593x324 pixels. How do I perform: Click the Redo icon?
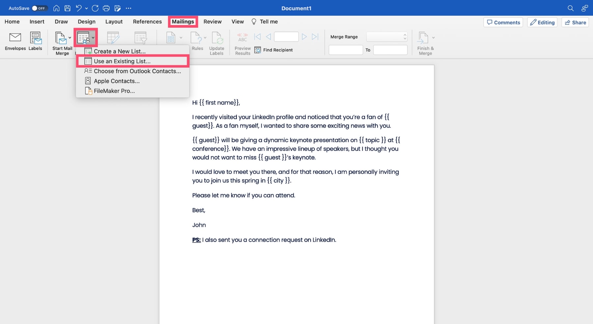pyautogui.click(x=95, y=8)
